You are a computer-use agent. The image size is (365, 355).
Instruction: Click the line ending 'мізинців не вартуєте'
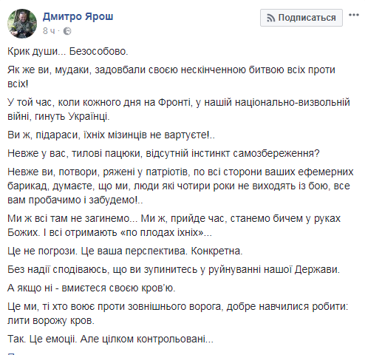(x=111, y=135)
